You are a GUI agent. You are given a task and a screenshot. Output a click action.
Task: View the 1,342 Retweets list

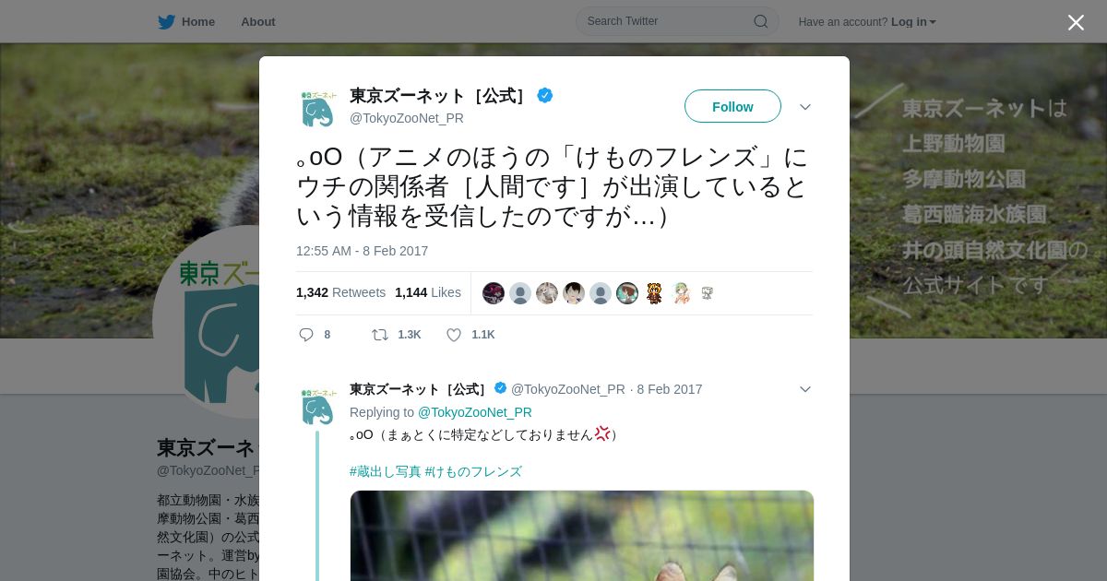(x=340, y=292)
